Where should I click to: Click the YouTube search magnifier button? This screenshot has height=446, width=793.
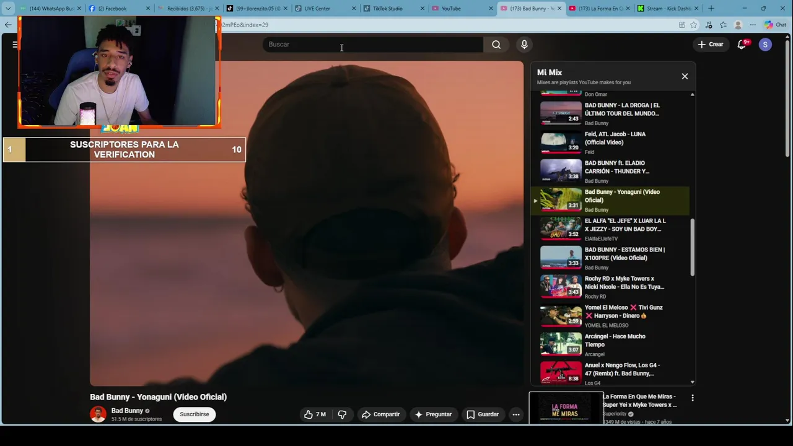coord(496,45)
